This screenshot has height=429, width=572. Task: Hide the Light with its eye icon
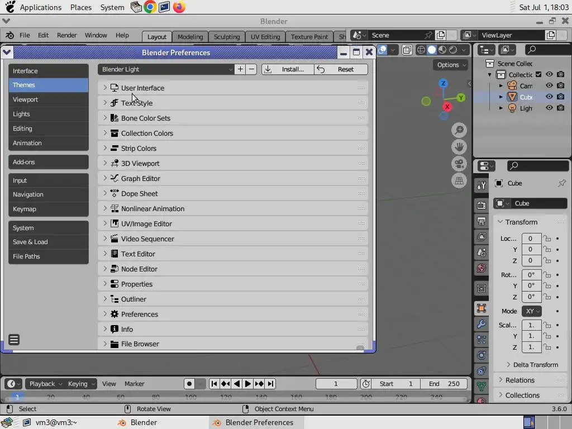click(x=549, y=108)
